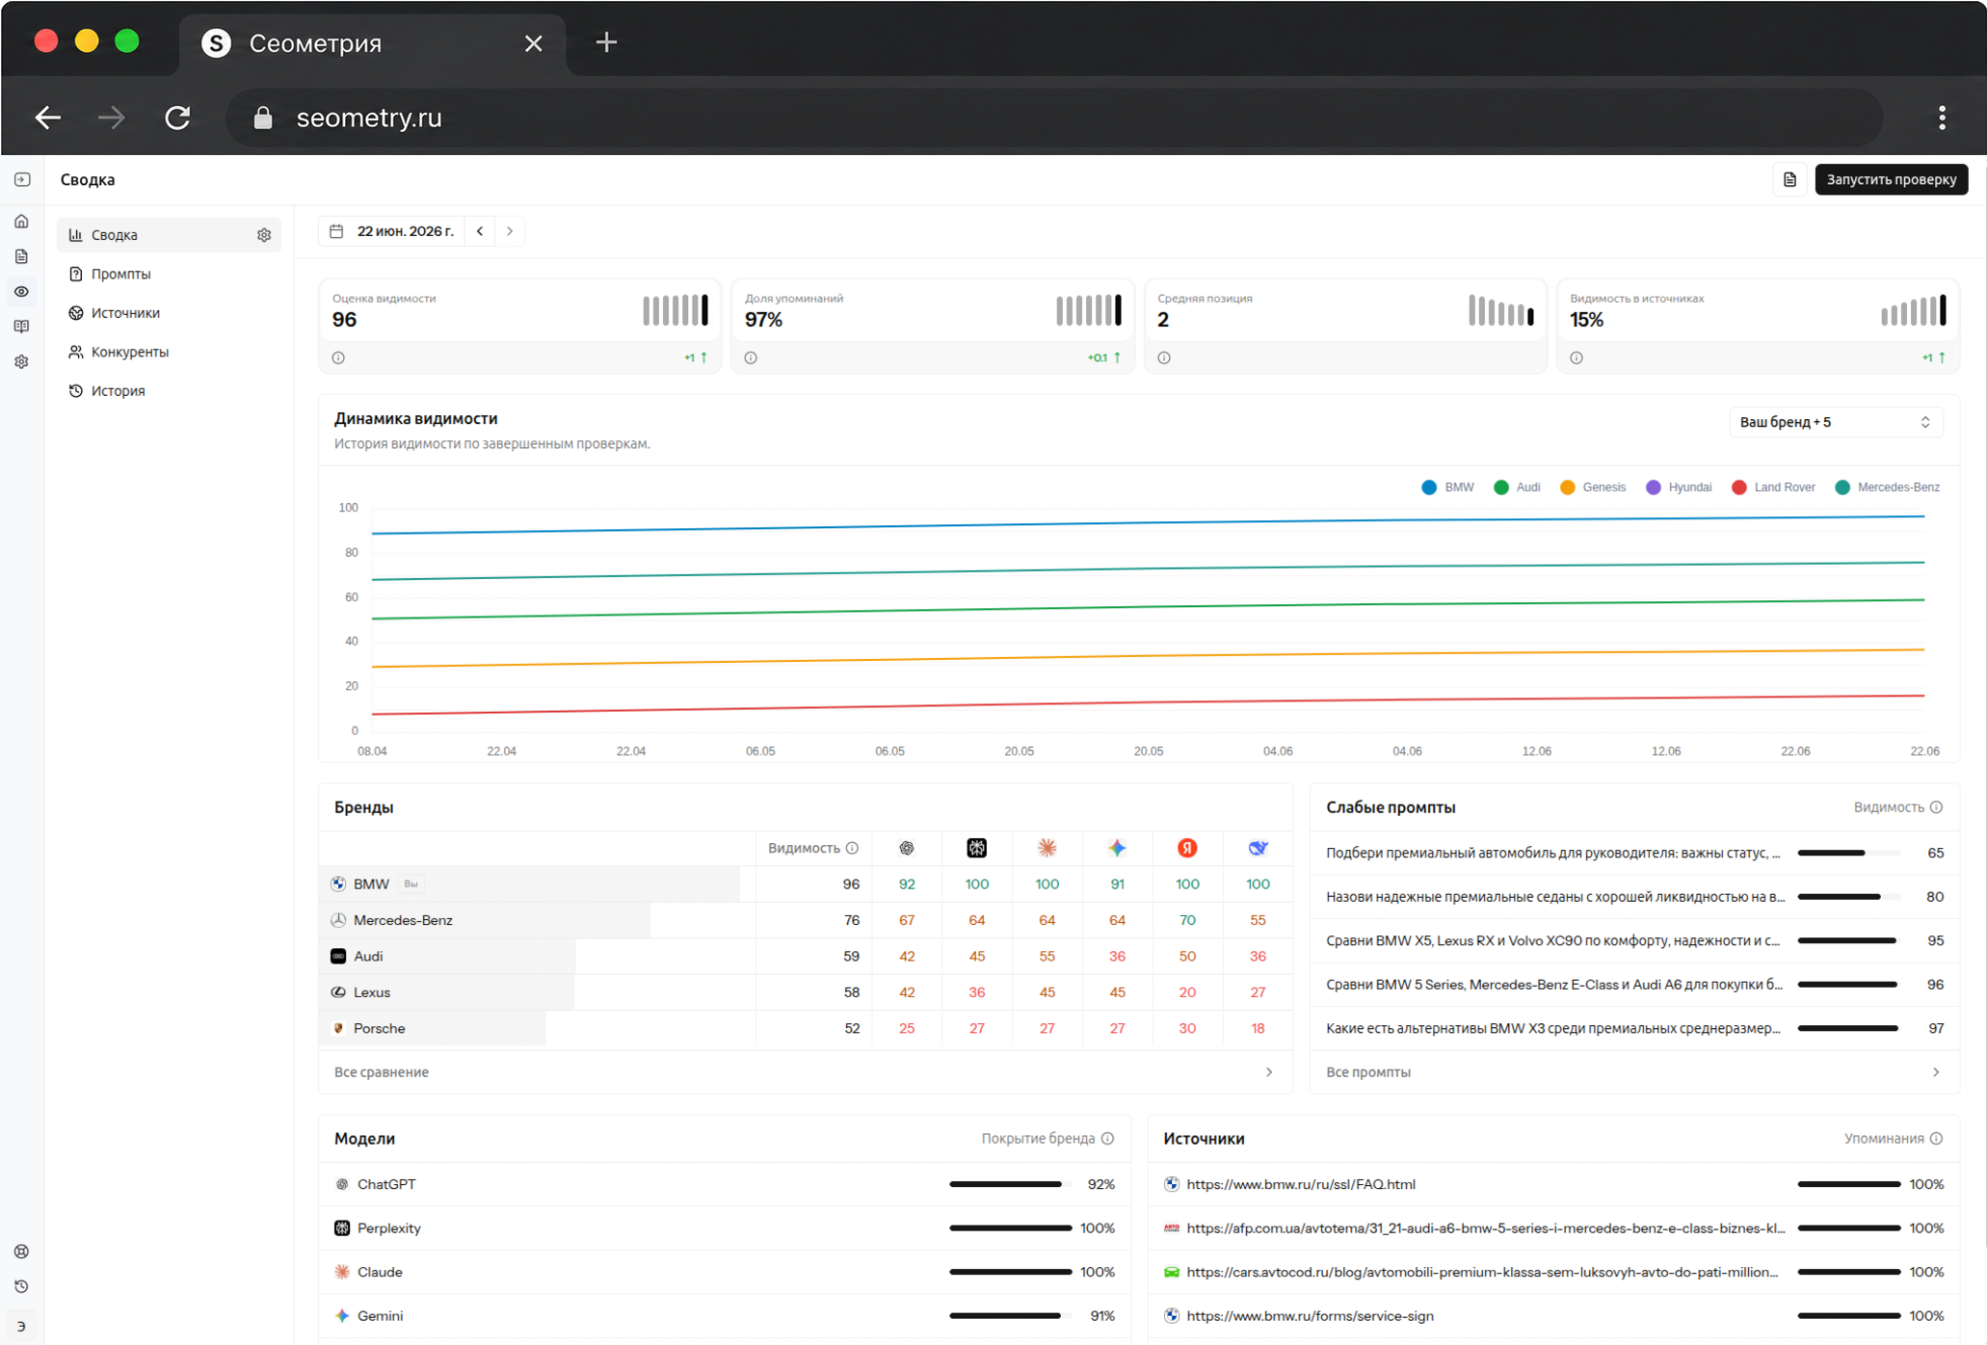
Task: Open bmw.ru FAQ source link
Action: tap(1300, 1184)
